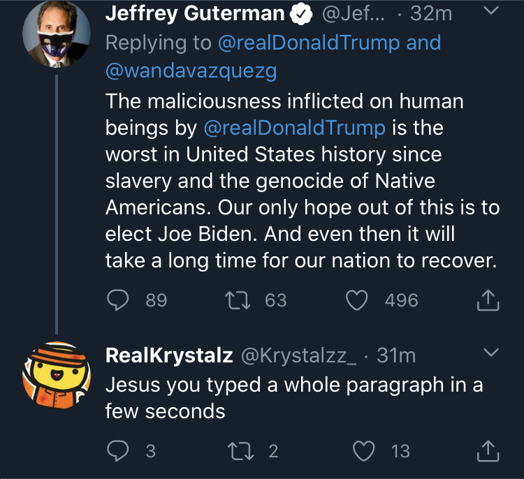524x479 pixels.
Task: Like Jeffrey Guterman's tweet
Action: (x=356, y=300)
